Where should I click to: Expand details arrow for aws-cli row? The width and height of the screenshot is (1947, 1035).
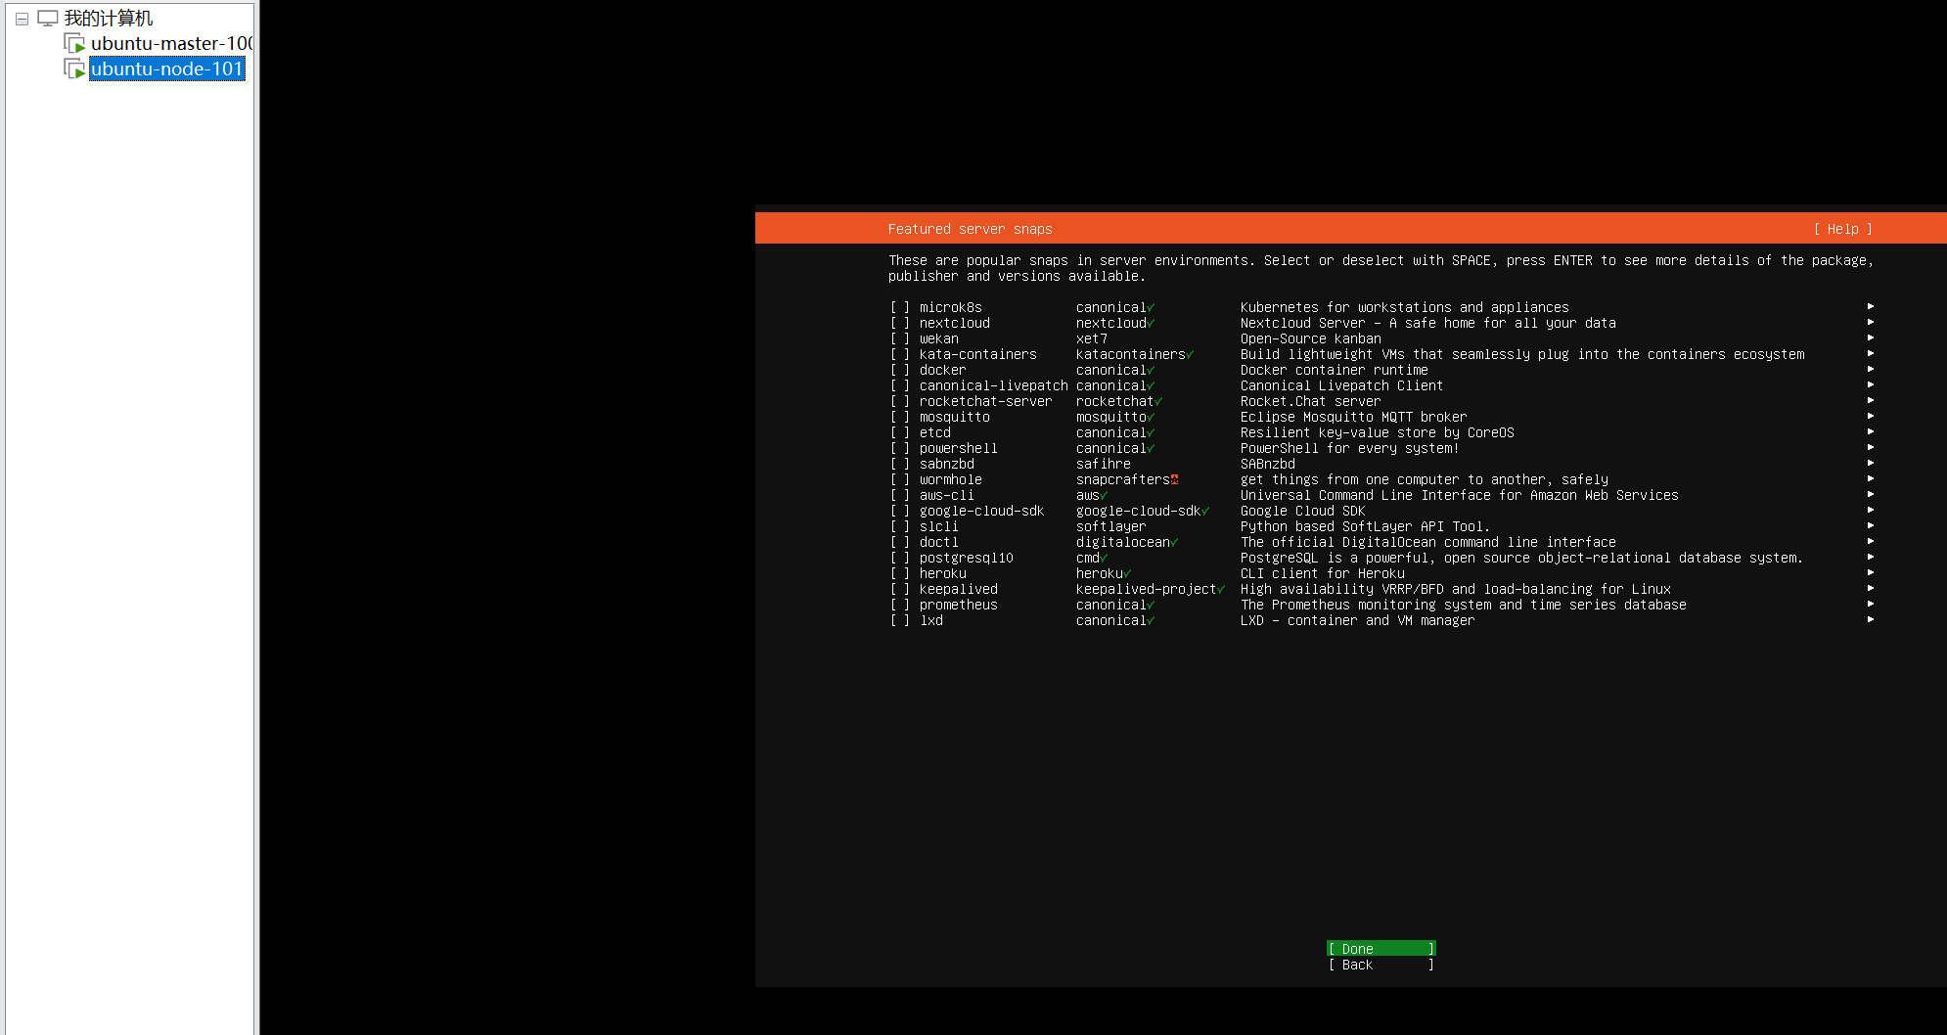click(1871, 494)
